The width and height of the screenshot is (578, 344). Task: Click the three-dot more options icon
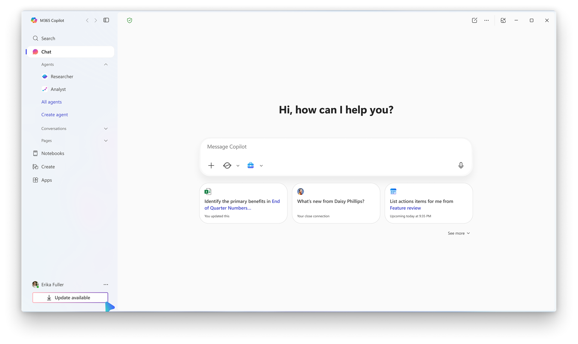coord(486,20)
